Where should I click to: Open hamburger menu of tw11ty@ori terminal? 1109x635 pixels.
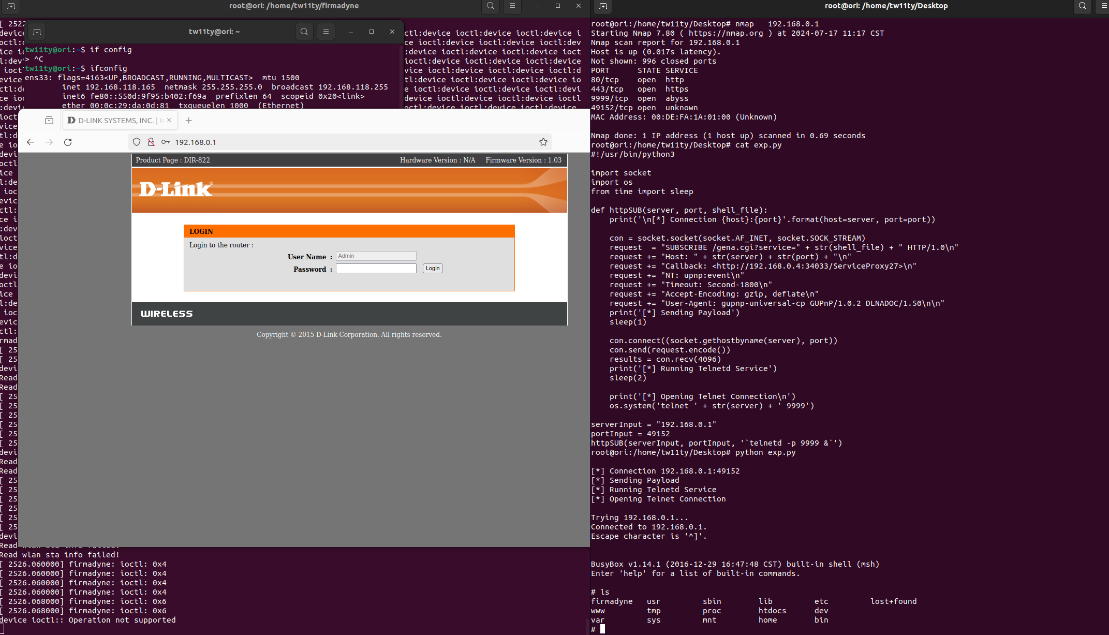click(x=326, y=32)
